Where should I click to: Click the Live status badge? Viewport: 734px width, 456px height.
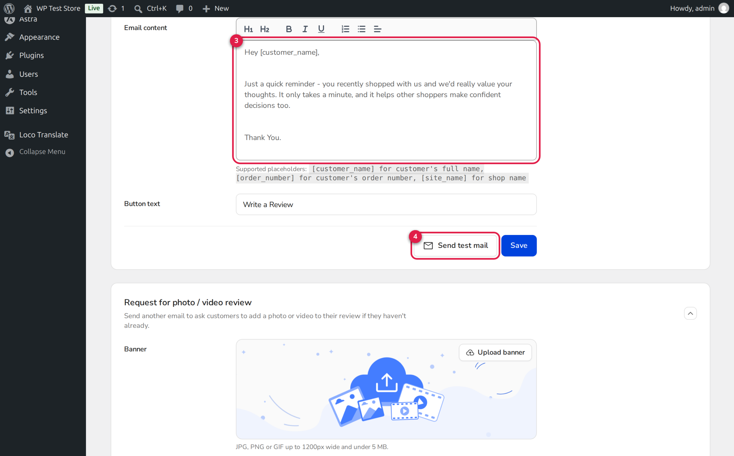pos(94,8)
